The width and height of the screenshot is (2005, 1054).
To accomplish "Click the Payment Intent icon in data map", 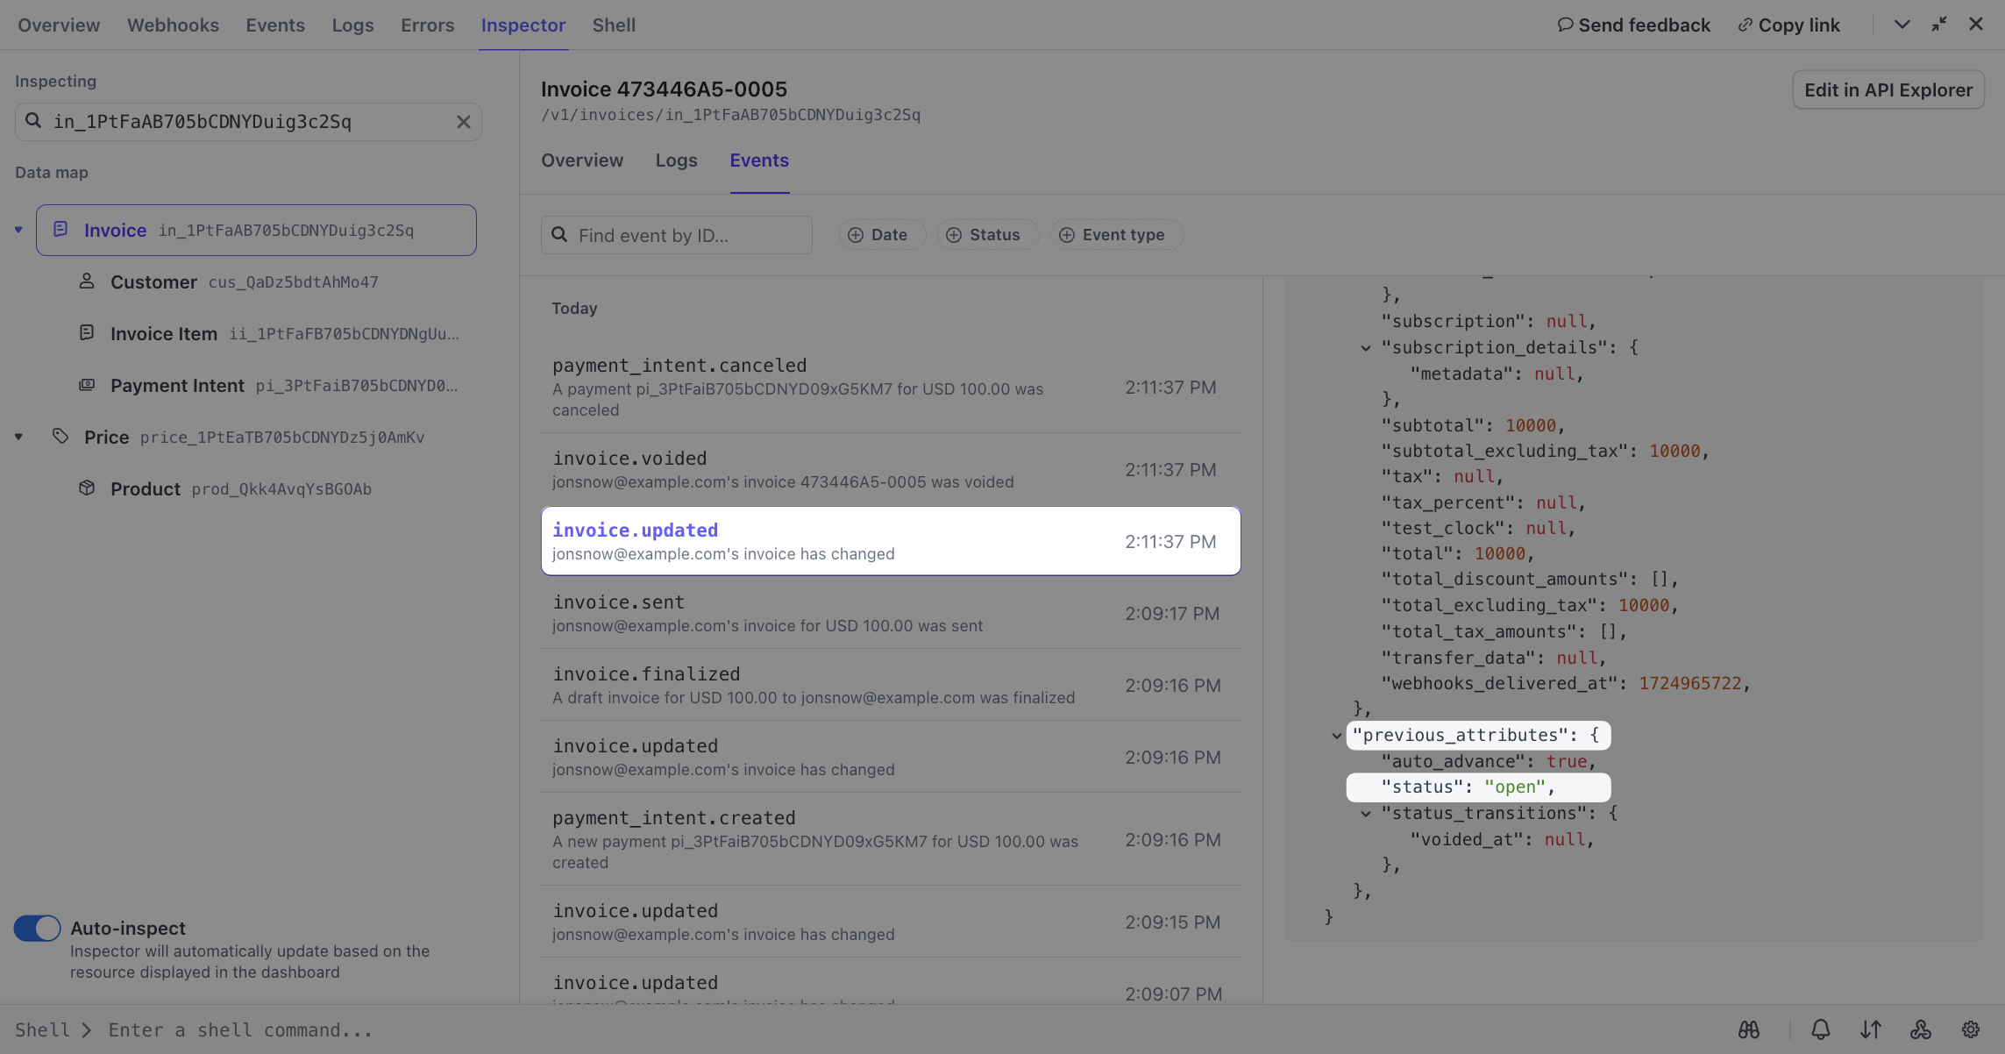I will [x=87, y=385].
